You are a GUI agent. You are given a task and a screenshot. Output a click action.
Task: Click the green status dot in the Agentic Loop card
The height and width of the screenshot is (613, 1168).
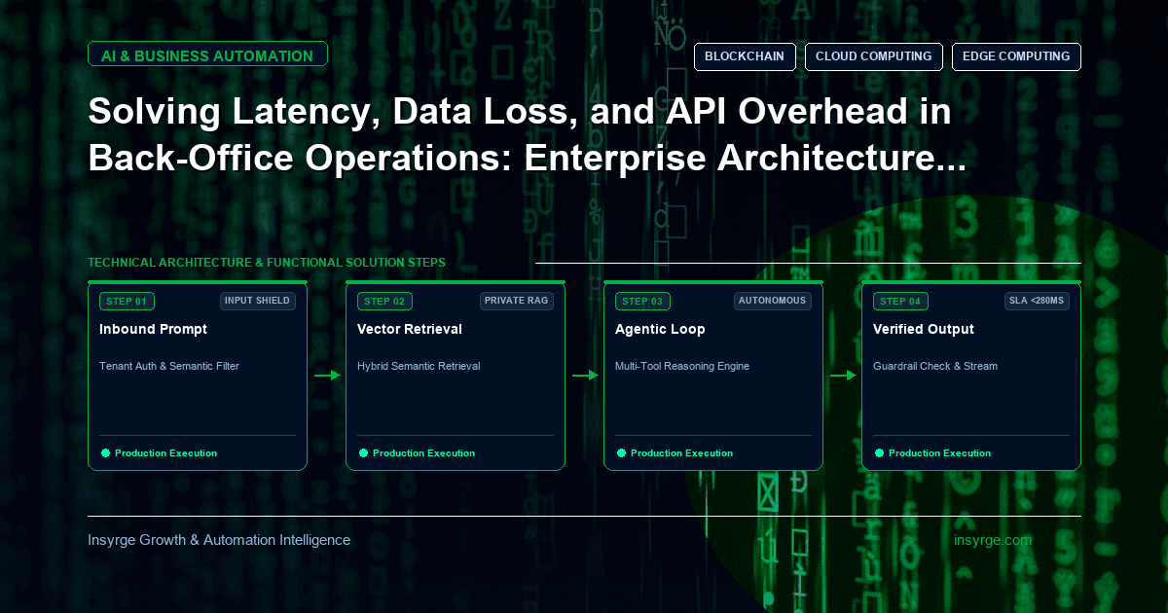621,453
